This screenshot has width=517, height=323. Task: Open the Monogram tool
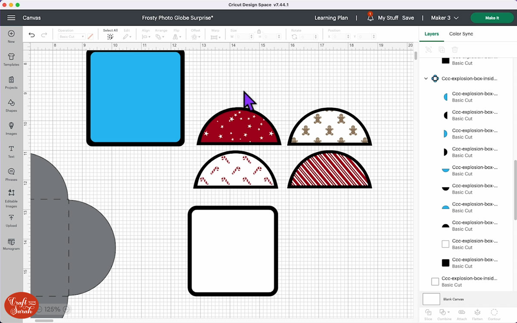coord(11,243)
